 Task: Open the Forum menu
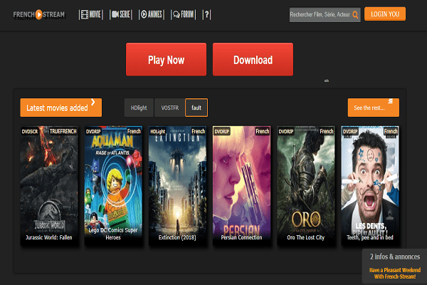pos(184,14)
